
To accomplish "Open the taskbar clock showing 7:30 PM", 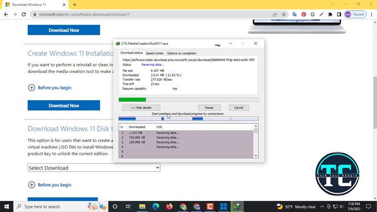I will (x=353, y=207).
